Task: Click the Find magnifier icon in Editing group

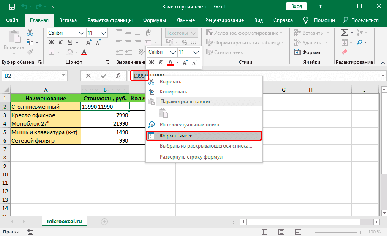Action: point(359,42)
